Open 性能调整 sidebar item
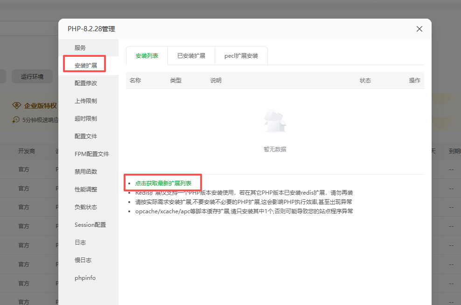Screen dimensions: 461x305 point(86,190)
